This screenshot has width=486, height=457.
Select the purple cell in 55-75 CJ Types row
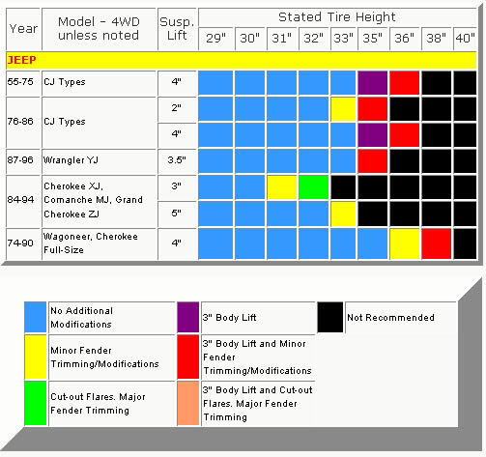373,83
